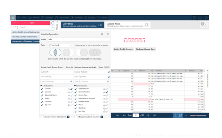Image resolution: width=222 pixels, height=138 pixels.
Task: Click the License # left key field
Action: click(x=57, y=72)
